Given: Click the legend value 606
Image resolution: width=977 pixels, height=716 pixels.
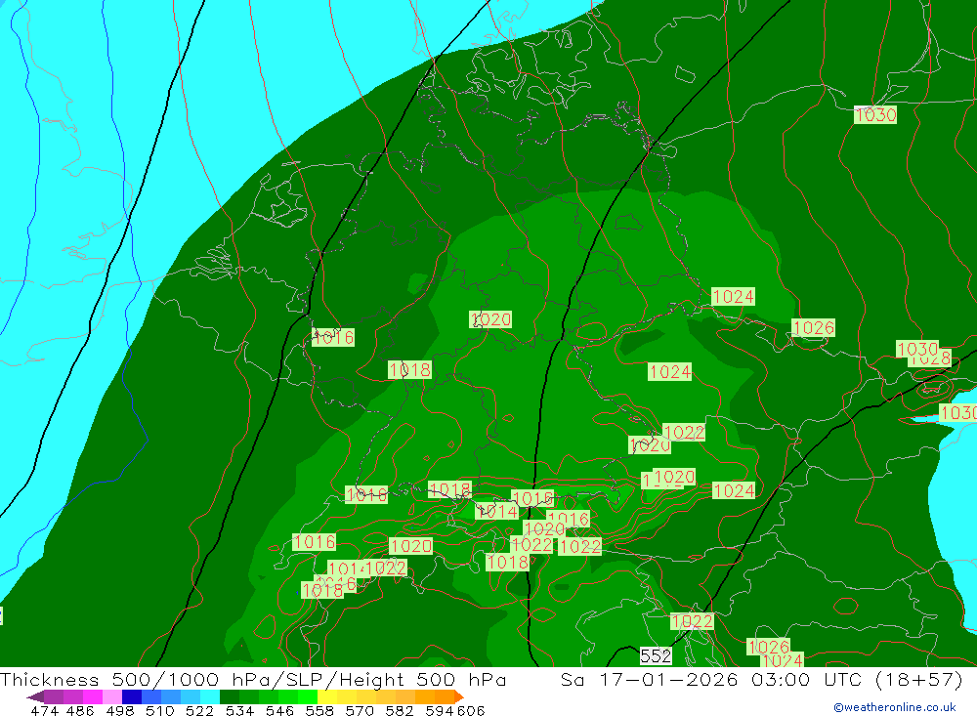Looking at the screenshot, I should tap(470, 710).
